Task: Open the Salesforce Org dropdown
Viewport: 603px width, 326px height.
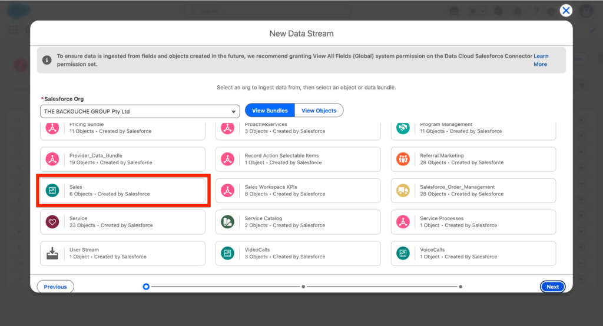Action: point(140,111)
